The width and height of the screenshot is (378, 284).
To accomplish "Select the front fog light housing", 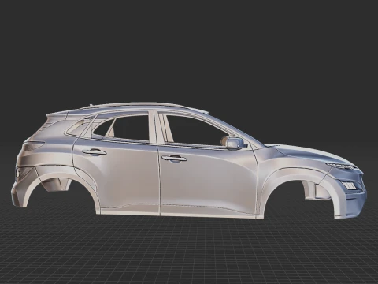I will coord(349,185).
